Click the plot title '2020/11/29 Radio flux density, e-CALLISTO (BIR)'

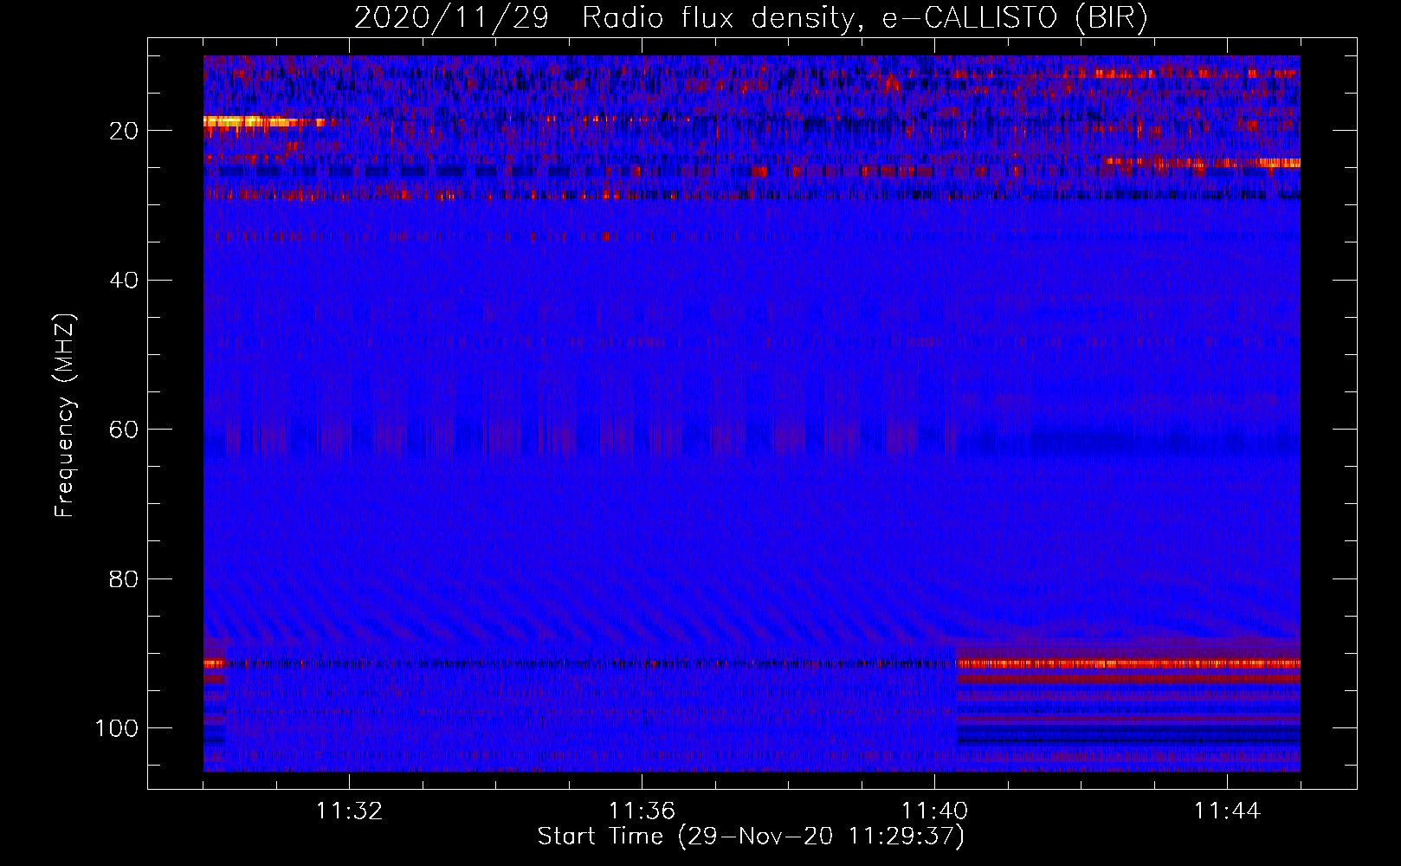pyautogui.click(x=751, y=17)
